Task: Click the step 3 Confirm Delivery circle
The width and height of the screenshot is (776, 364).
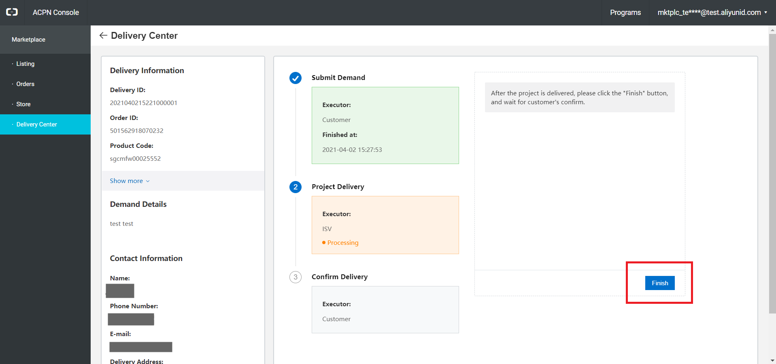Action: [296, 277]
